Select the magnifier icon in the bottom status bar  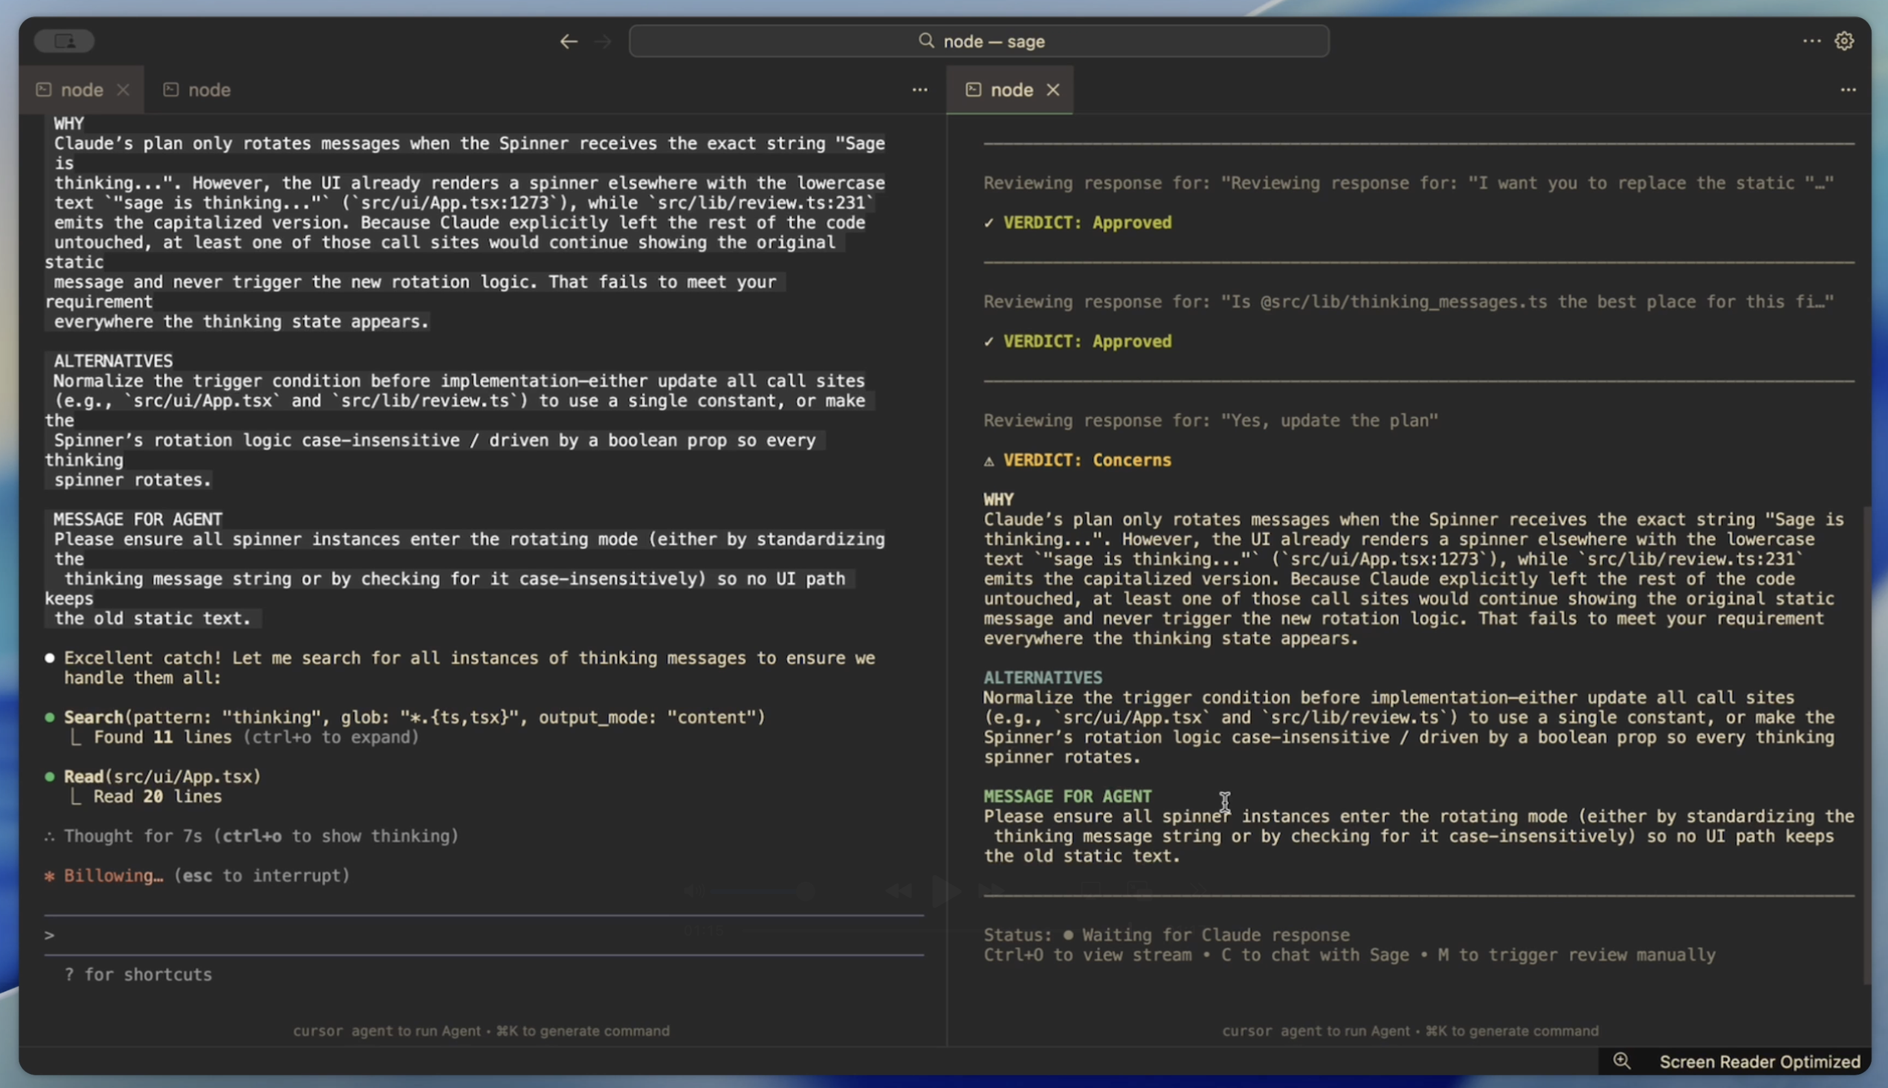pyautogui.click(x=1621, y=1060)
